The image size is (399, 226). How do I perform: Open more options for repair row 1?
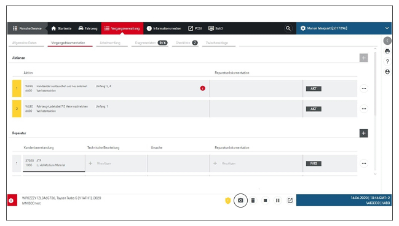[364, 163]
